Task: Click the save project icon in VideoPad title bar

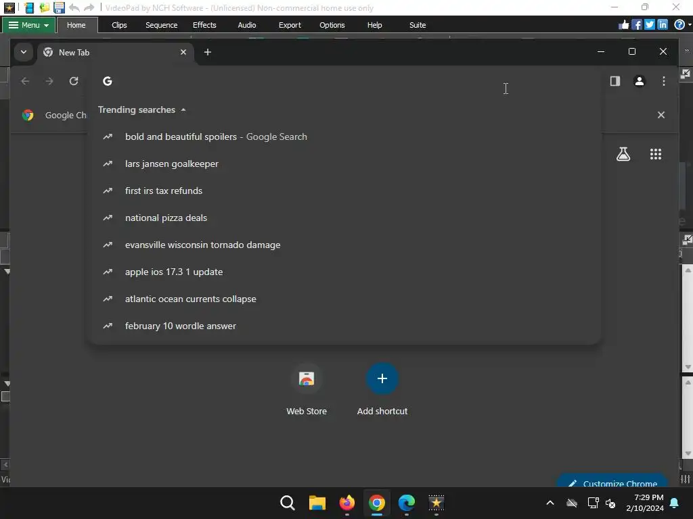Action: (59, 7)
